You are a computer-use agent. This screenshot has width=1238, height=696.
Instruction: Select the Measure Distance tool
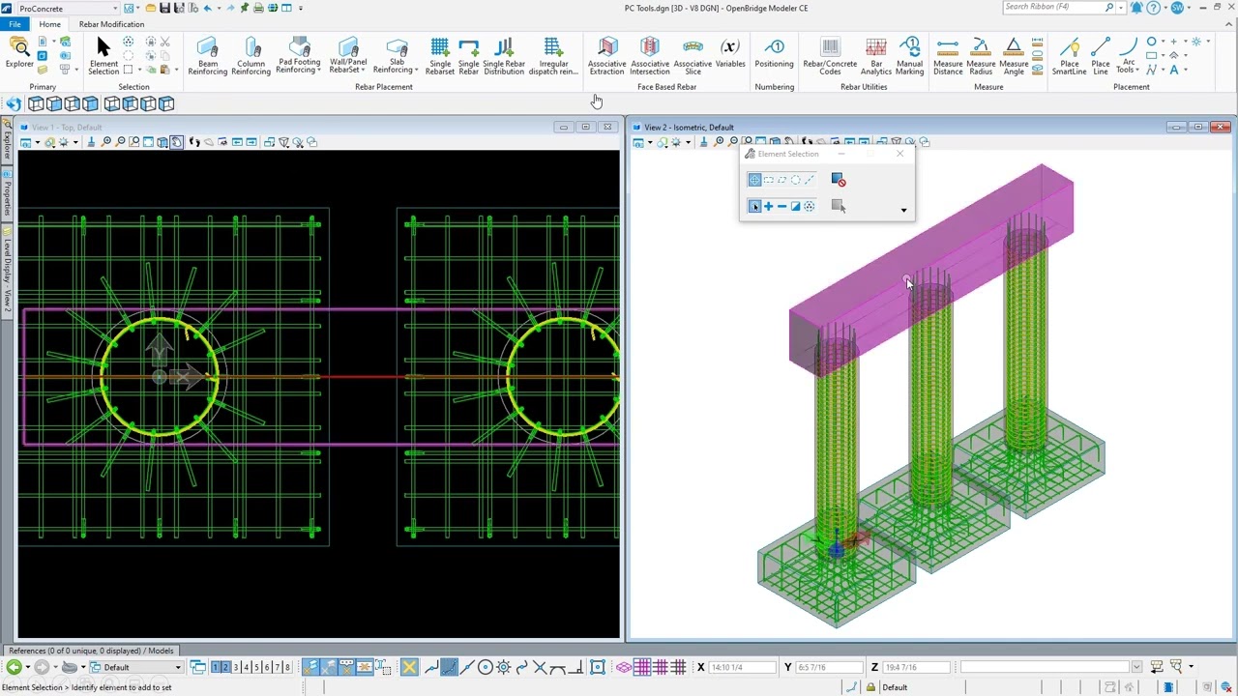pos(948,56)
